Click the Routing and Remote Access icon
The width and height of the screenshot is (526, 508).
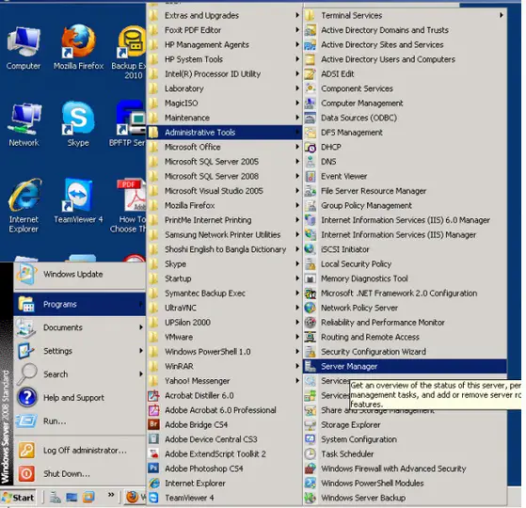click(x=311, y=337)
